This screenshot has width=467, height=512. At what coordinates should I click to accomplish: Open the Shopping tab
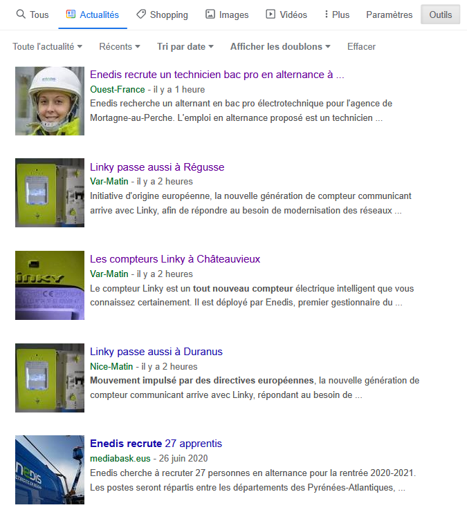click(169, 15)
